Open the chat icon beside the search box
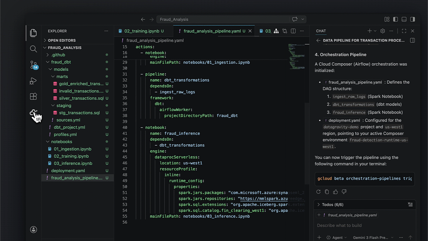The image size is (428, 241). tap(295, 19)
